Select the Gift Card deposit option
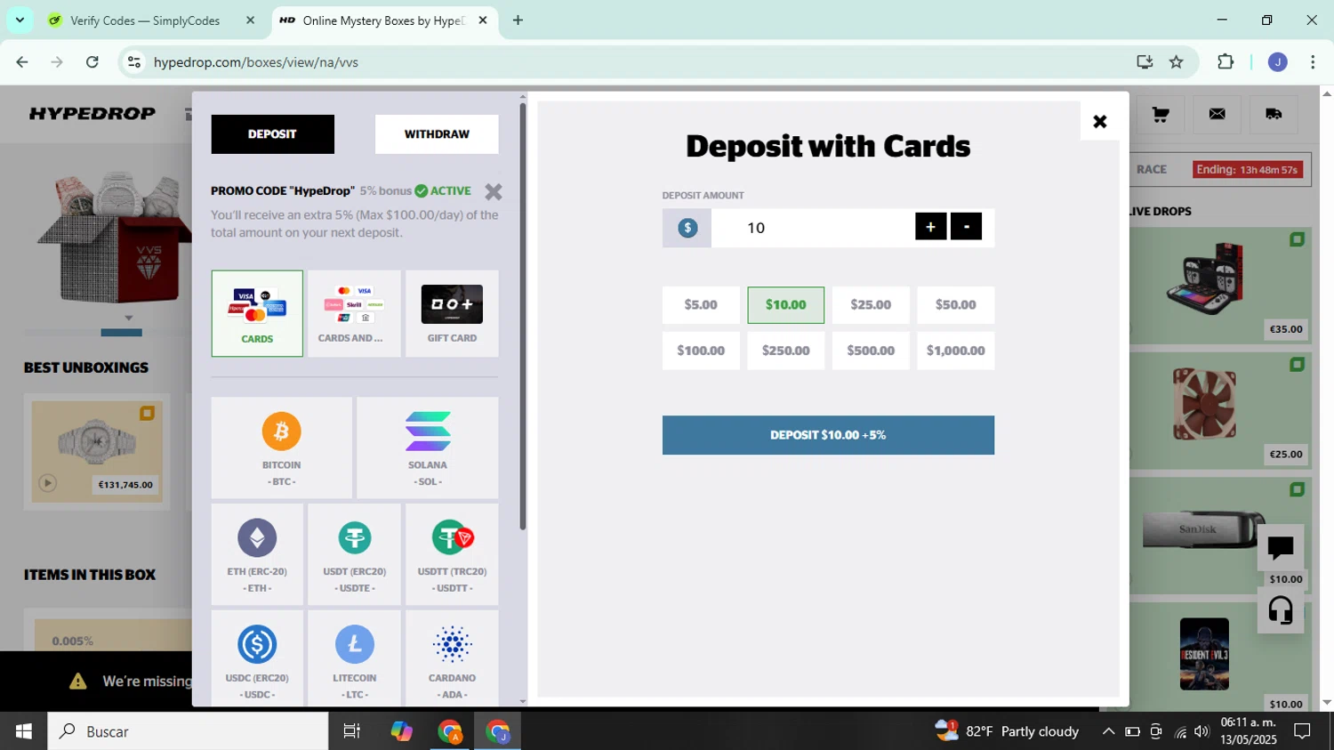 [x=452, y=313]
